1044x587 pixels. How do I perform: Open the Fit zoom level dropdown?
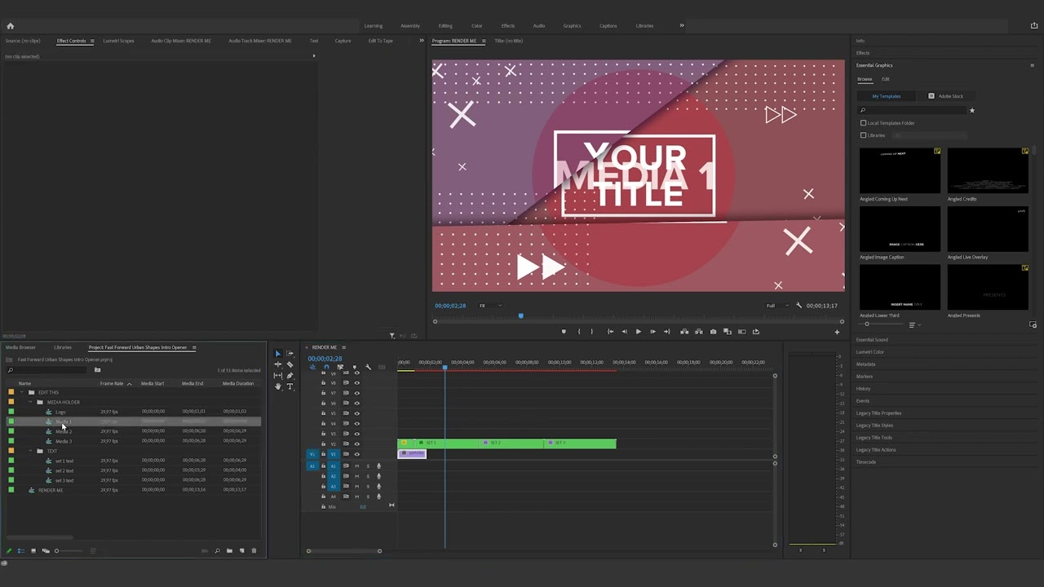pos(490,306)
